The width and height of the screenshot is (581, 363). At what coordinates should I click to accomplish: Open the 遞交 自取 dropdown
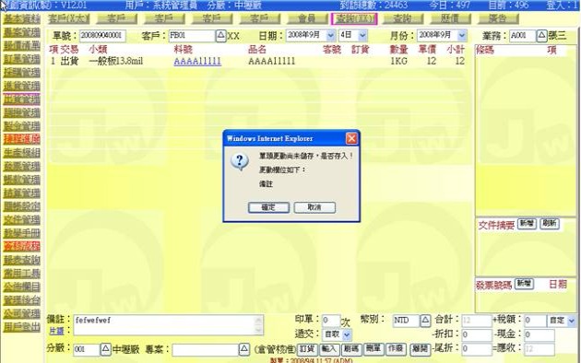[347, 334]
